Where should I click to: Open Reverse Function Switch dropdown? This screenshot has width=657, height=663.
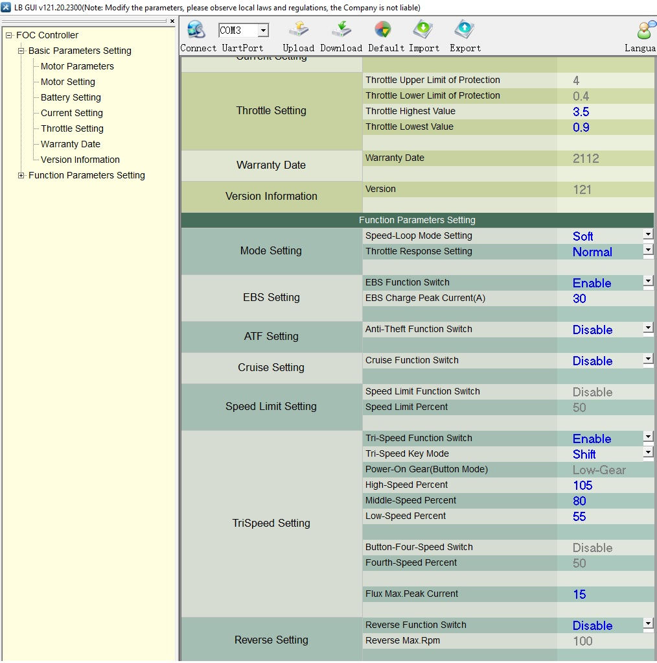click(x=648, y=623)
